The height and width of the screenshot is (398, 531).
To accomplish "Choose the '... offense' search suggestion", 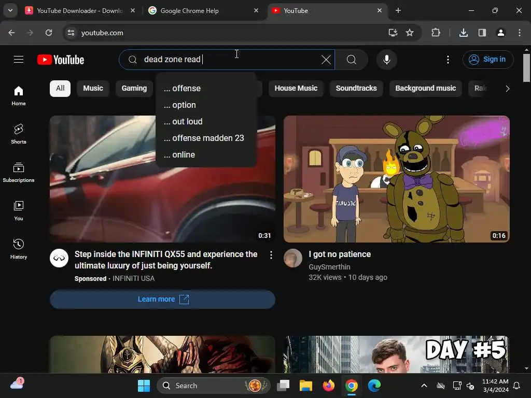I will coord(206,88).
